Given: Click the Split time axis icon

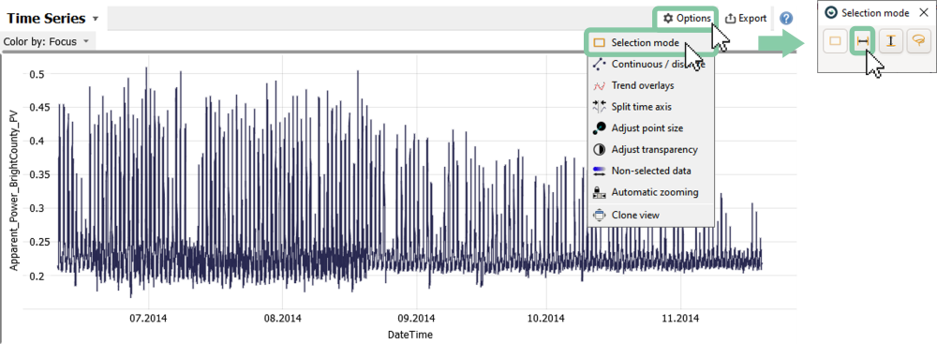Looking at the screenshot, I should click(600, 107).
